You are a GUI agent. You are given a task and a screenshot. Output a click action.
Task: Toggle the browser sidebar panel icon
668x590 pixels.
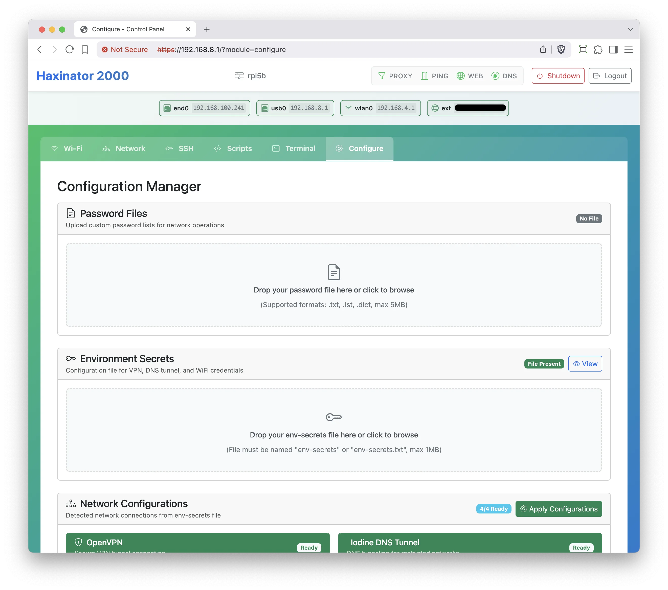point(613,50)
